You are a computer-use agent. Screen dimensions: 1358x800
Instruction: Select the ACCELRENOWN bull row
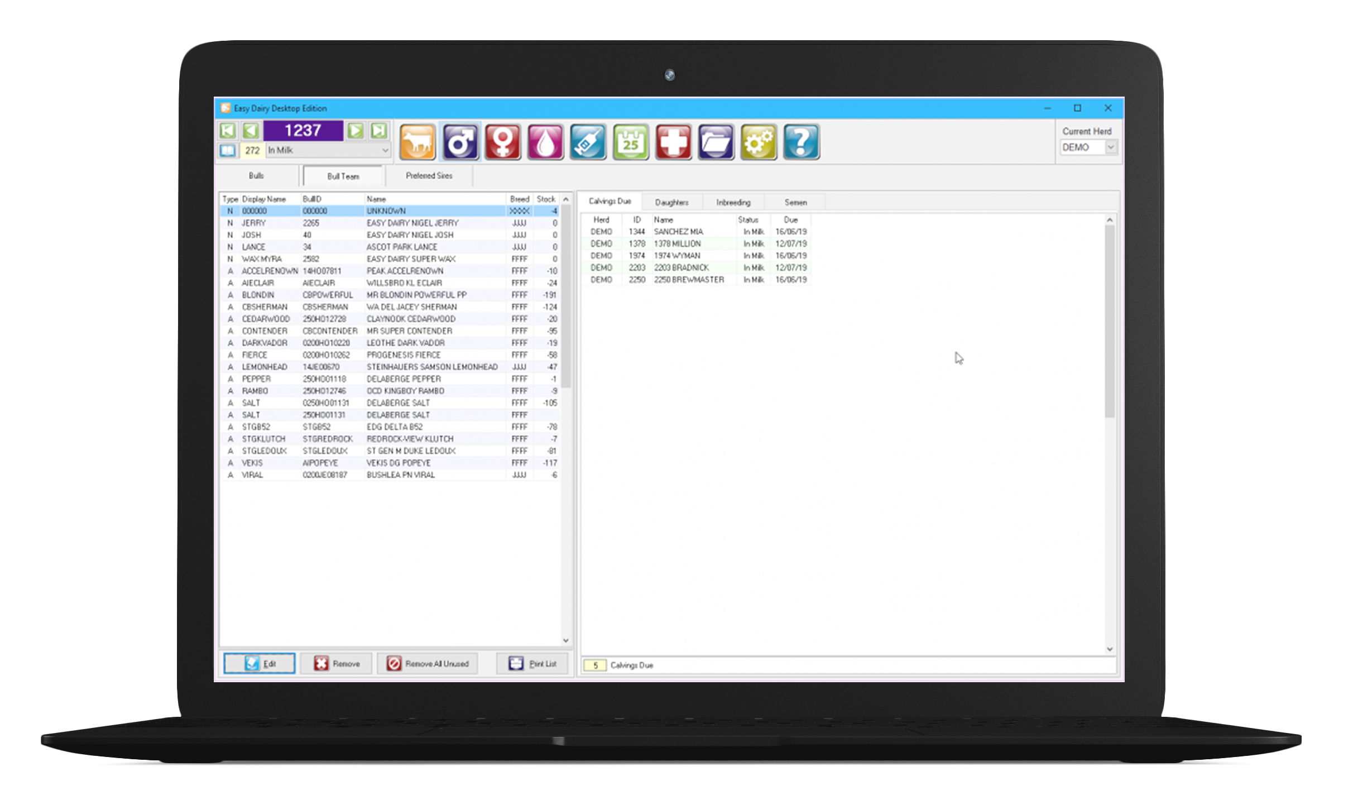pos(390,271)
